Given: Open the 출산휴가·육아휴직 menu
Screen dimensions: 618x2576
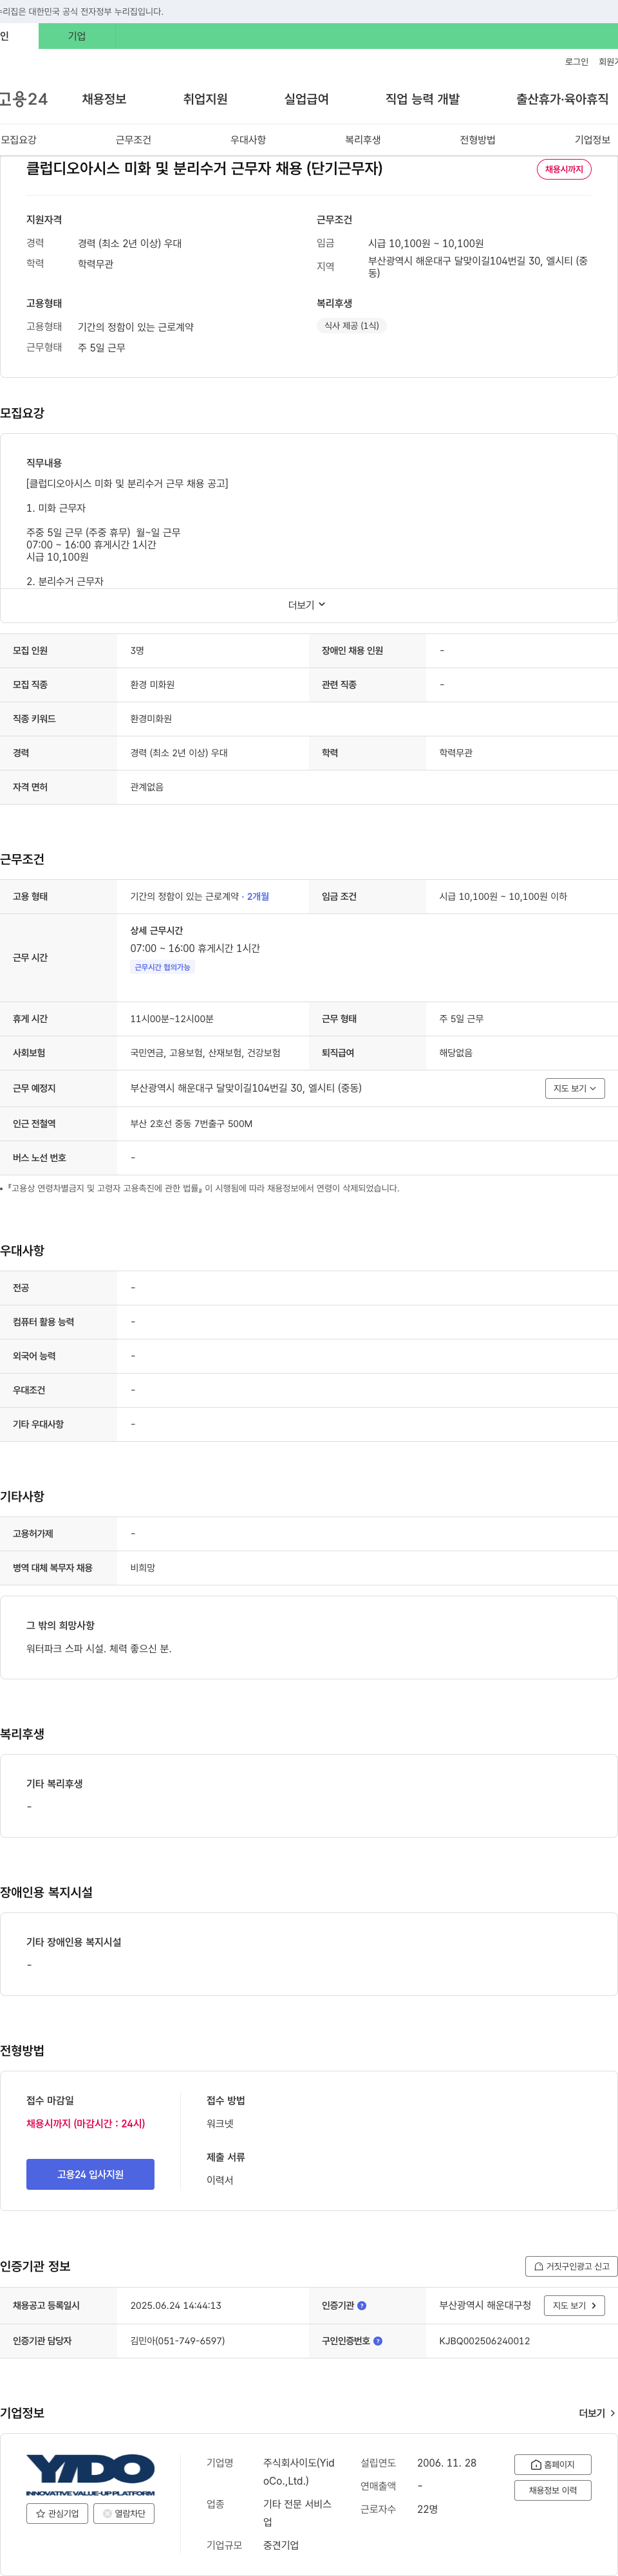Looking at the screenshot, I should (x=562, y=99).
